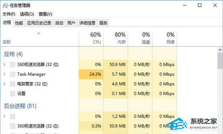
Task: Open the 选项(O) menu
Action: tap(27, 14)
